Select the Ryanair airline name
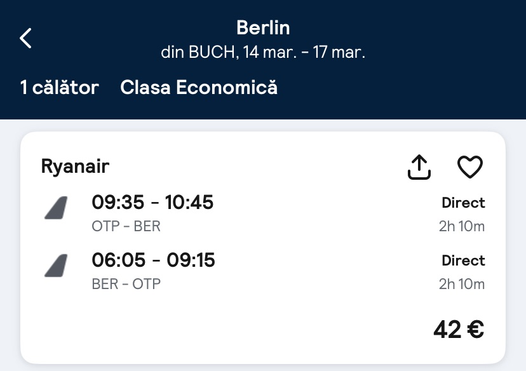The image size is (526, 371). click(x=75, y=166)
